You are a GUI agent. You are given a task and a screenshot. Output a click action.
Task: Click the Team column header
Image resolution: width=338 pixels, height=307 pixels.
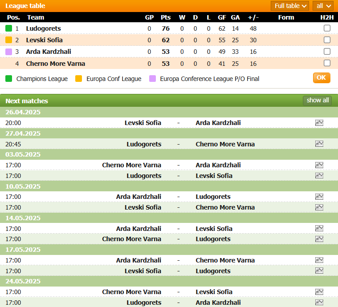click(36, 17)
